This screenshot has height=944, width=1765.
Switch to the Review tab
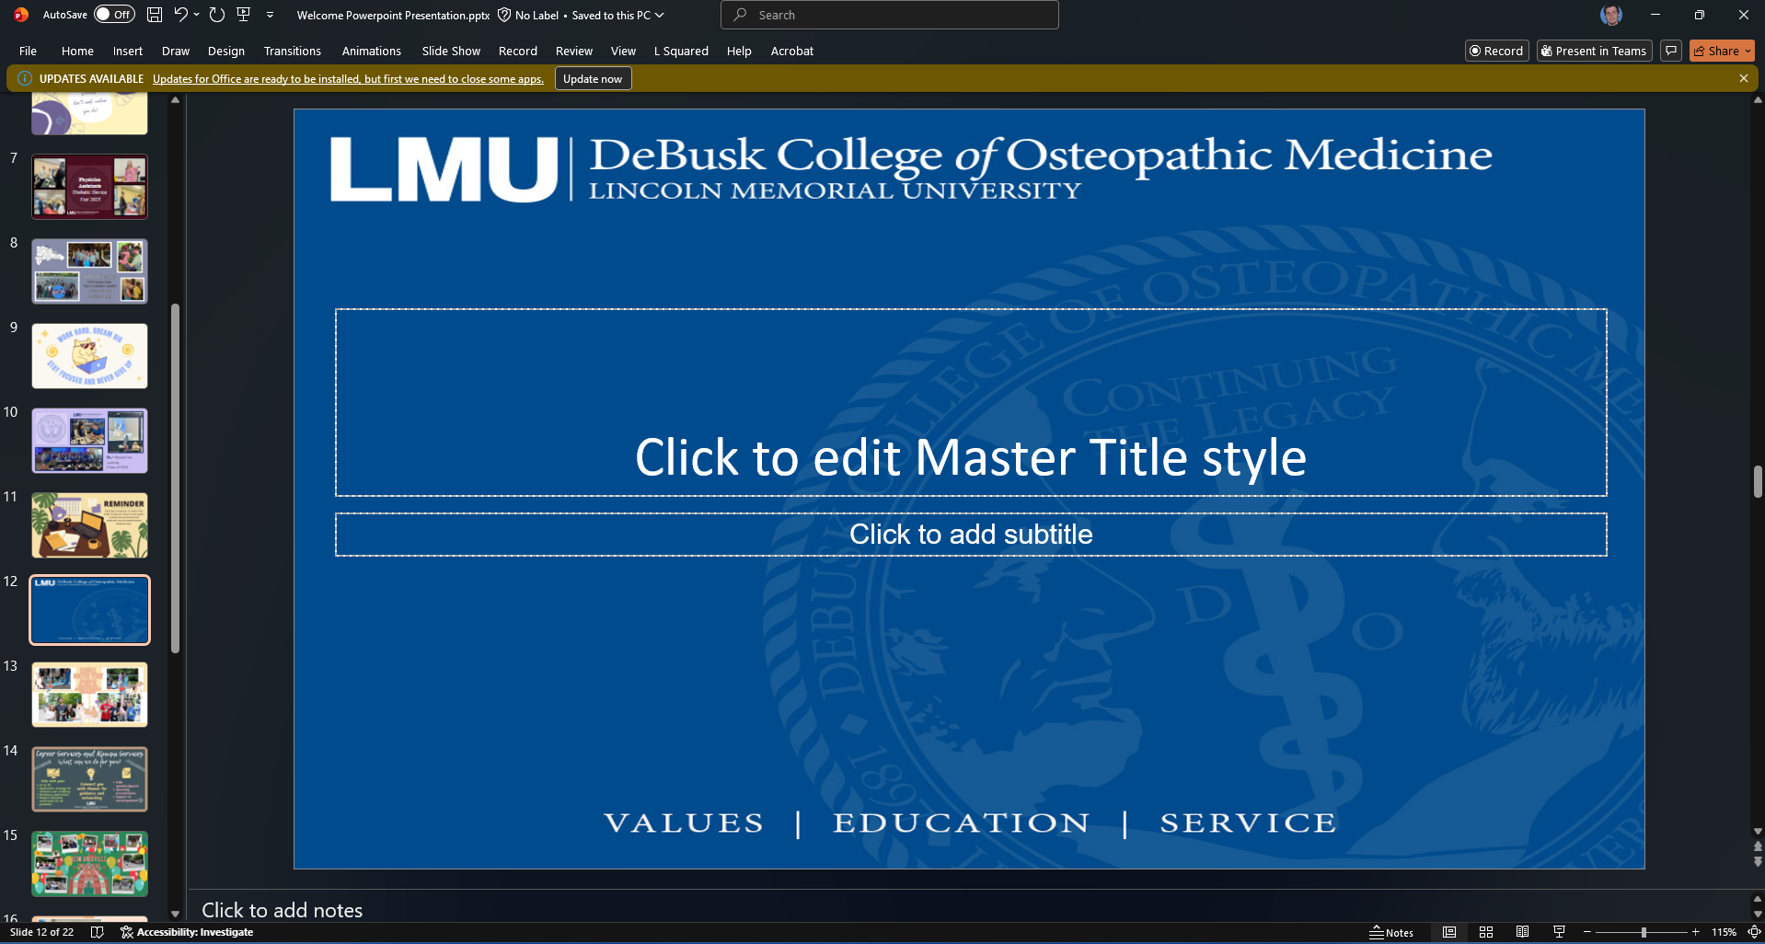[574, 51]
